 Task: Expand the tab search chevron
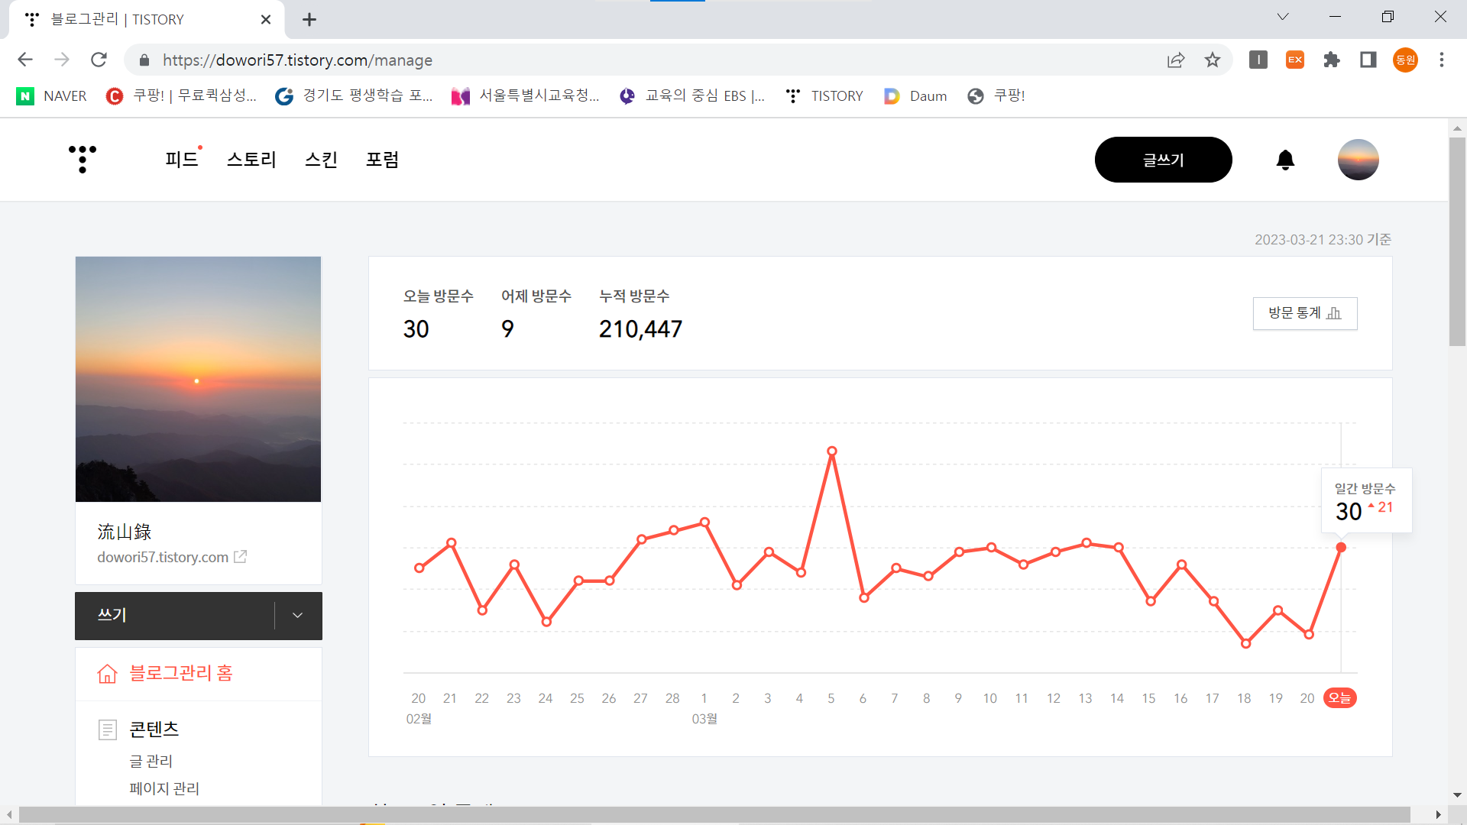click(x=1283, y=17)
